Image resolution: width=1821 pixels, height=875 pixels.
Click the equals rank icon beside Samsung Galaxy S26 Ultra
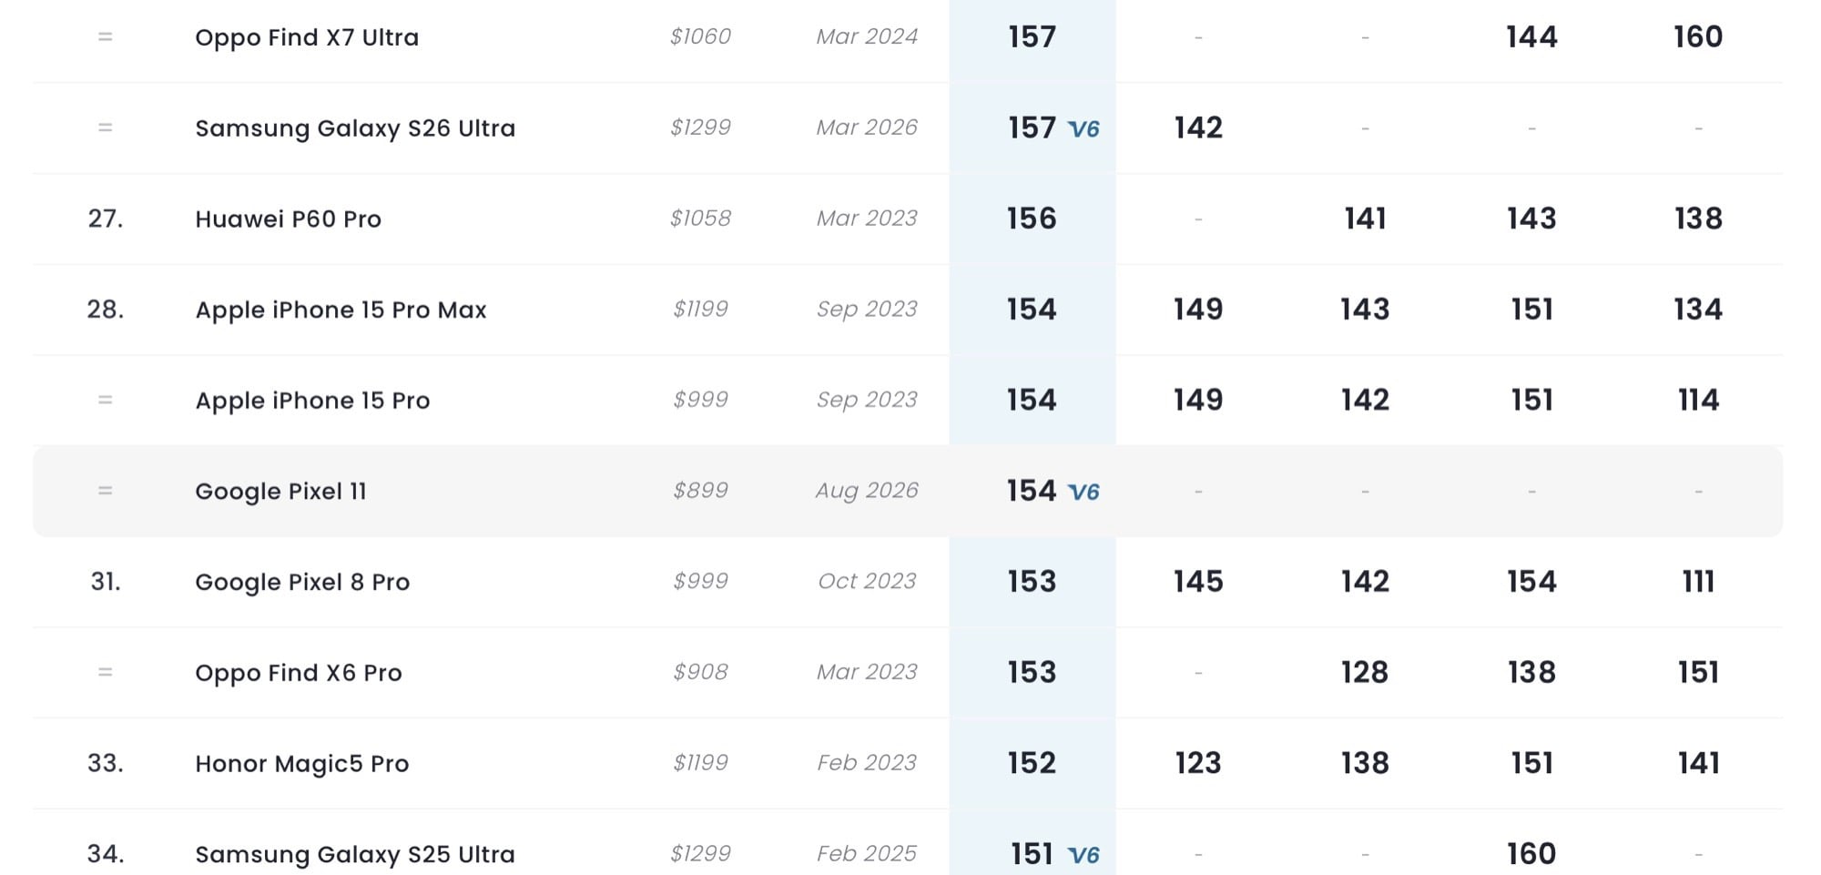[x=106, y=127]
